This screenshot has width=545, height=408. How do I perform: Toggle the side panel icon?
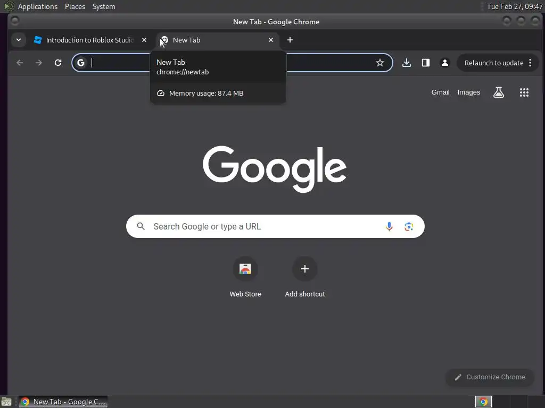pos(426,63)
